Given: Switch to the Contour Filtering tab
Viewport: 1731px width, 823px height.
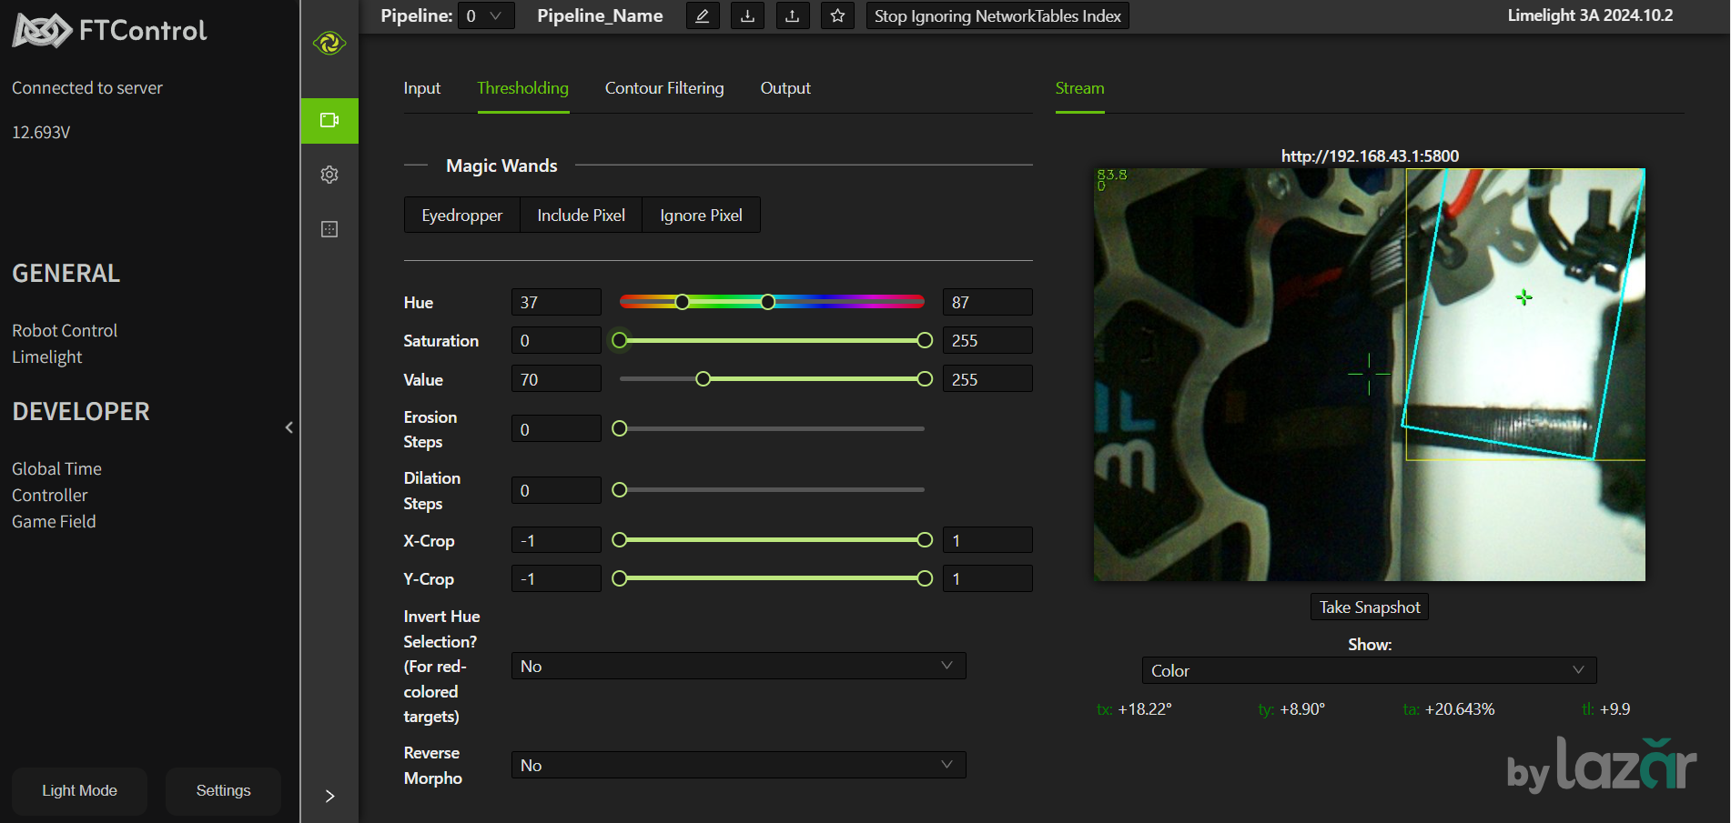Looking at the screenshot, I should (664, 88).
